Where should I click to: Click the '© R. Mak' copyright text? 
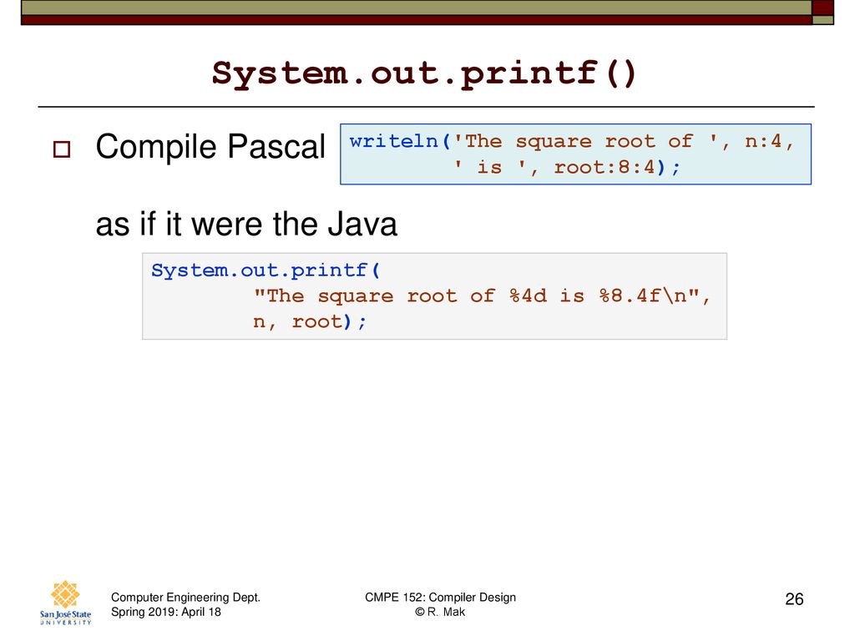coord(440,612)
